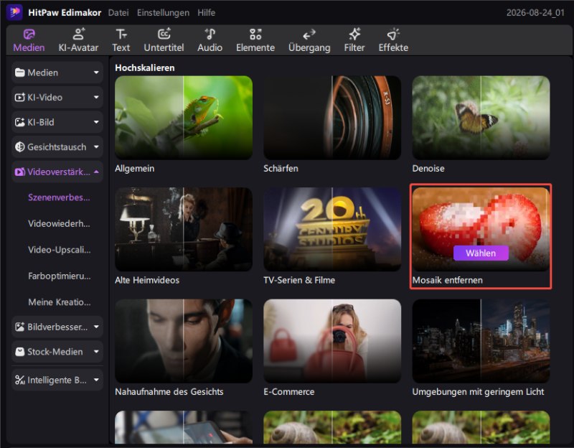Screen dimensions: 574x448
Task: Click the project name 2026-08-24_01
Action: [535, 13]
